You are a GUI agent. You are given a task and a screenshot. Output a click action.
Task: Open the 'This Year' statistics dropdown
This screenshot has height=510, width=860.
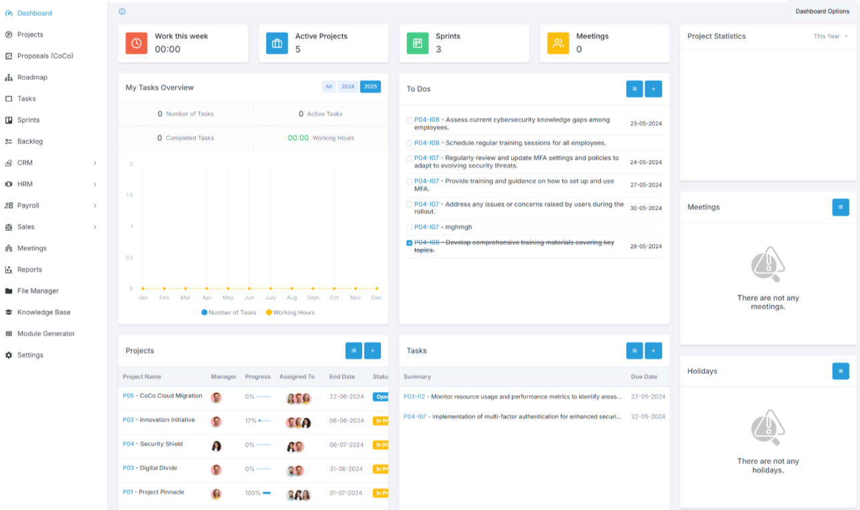[x=831, y=37]
